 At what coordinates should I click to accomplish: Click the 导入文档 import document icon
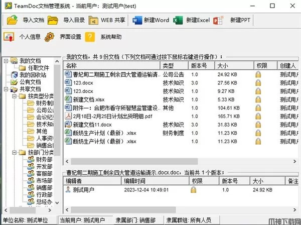tap(12, 20)
